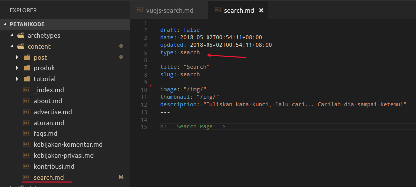The height and width of the screenshot is (187, 416).
Task: Click the 'type: search' line
Action: coord(180,53)
